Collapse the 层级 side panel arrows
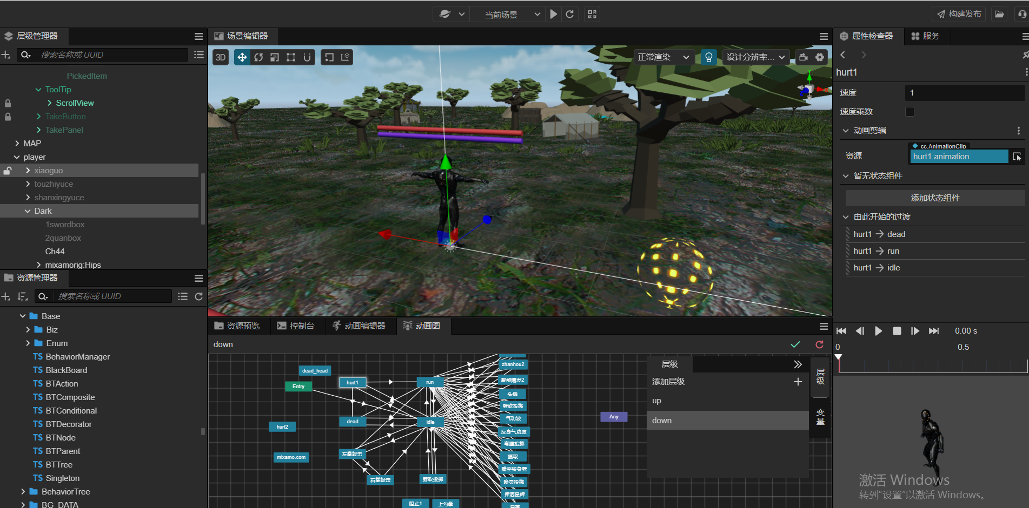 click(x=798, y=364)
